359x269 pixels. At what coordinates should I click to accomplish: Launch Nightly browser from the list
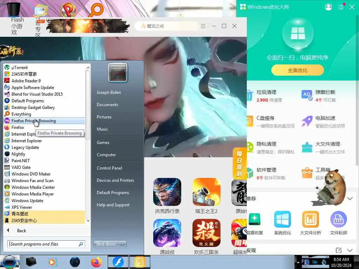[44, 154]
